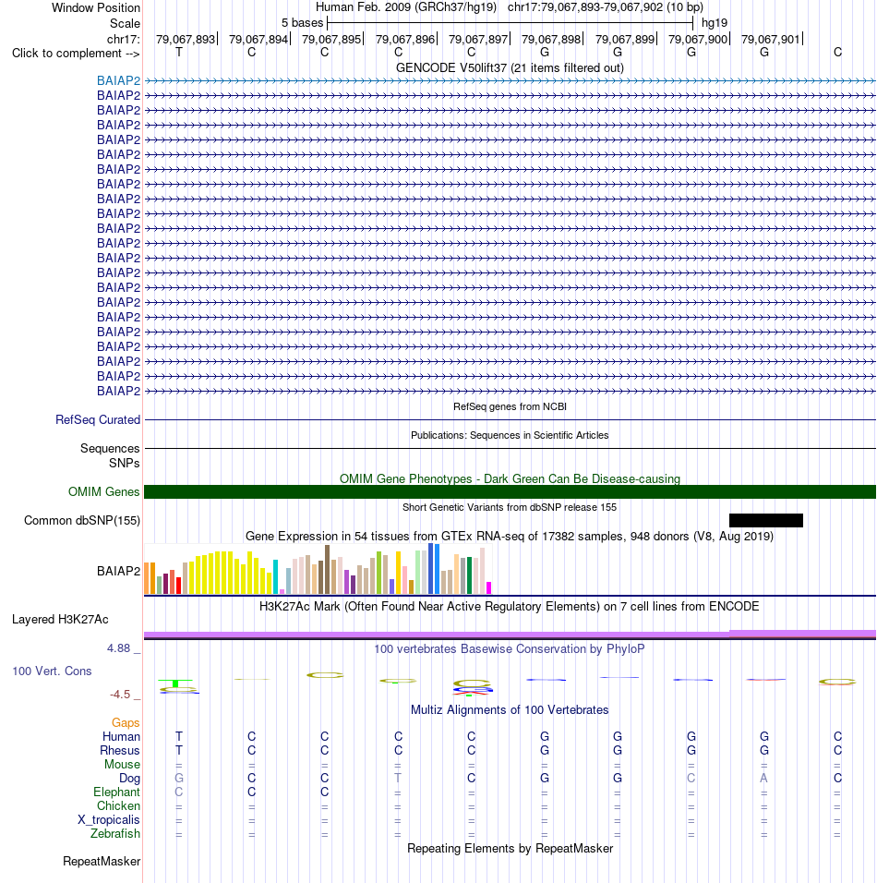Screen dimensions: 877x883
Task: Click BAIAP2 label beside GTEx bar chart
Action: 118,571
